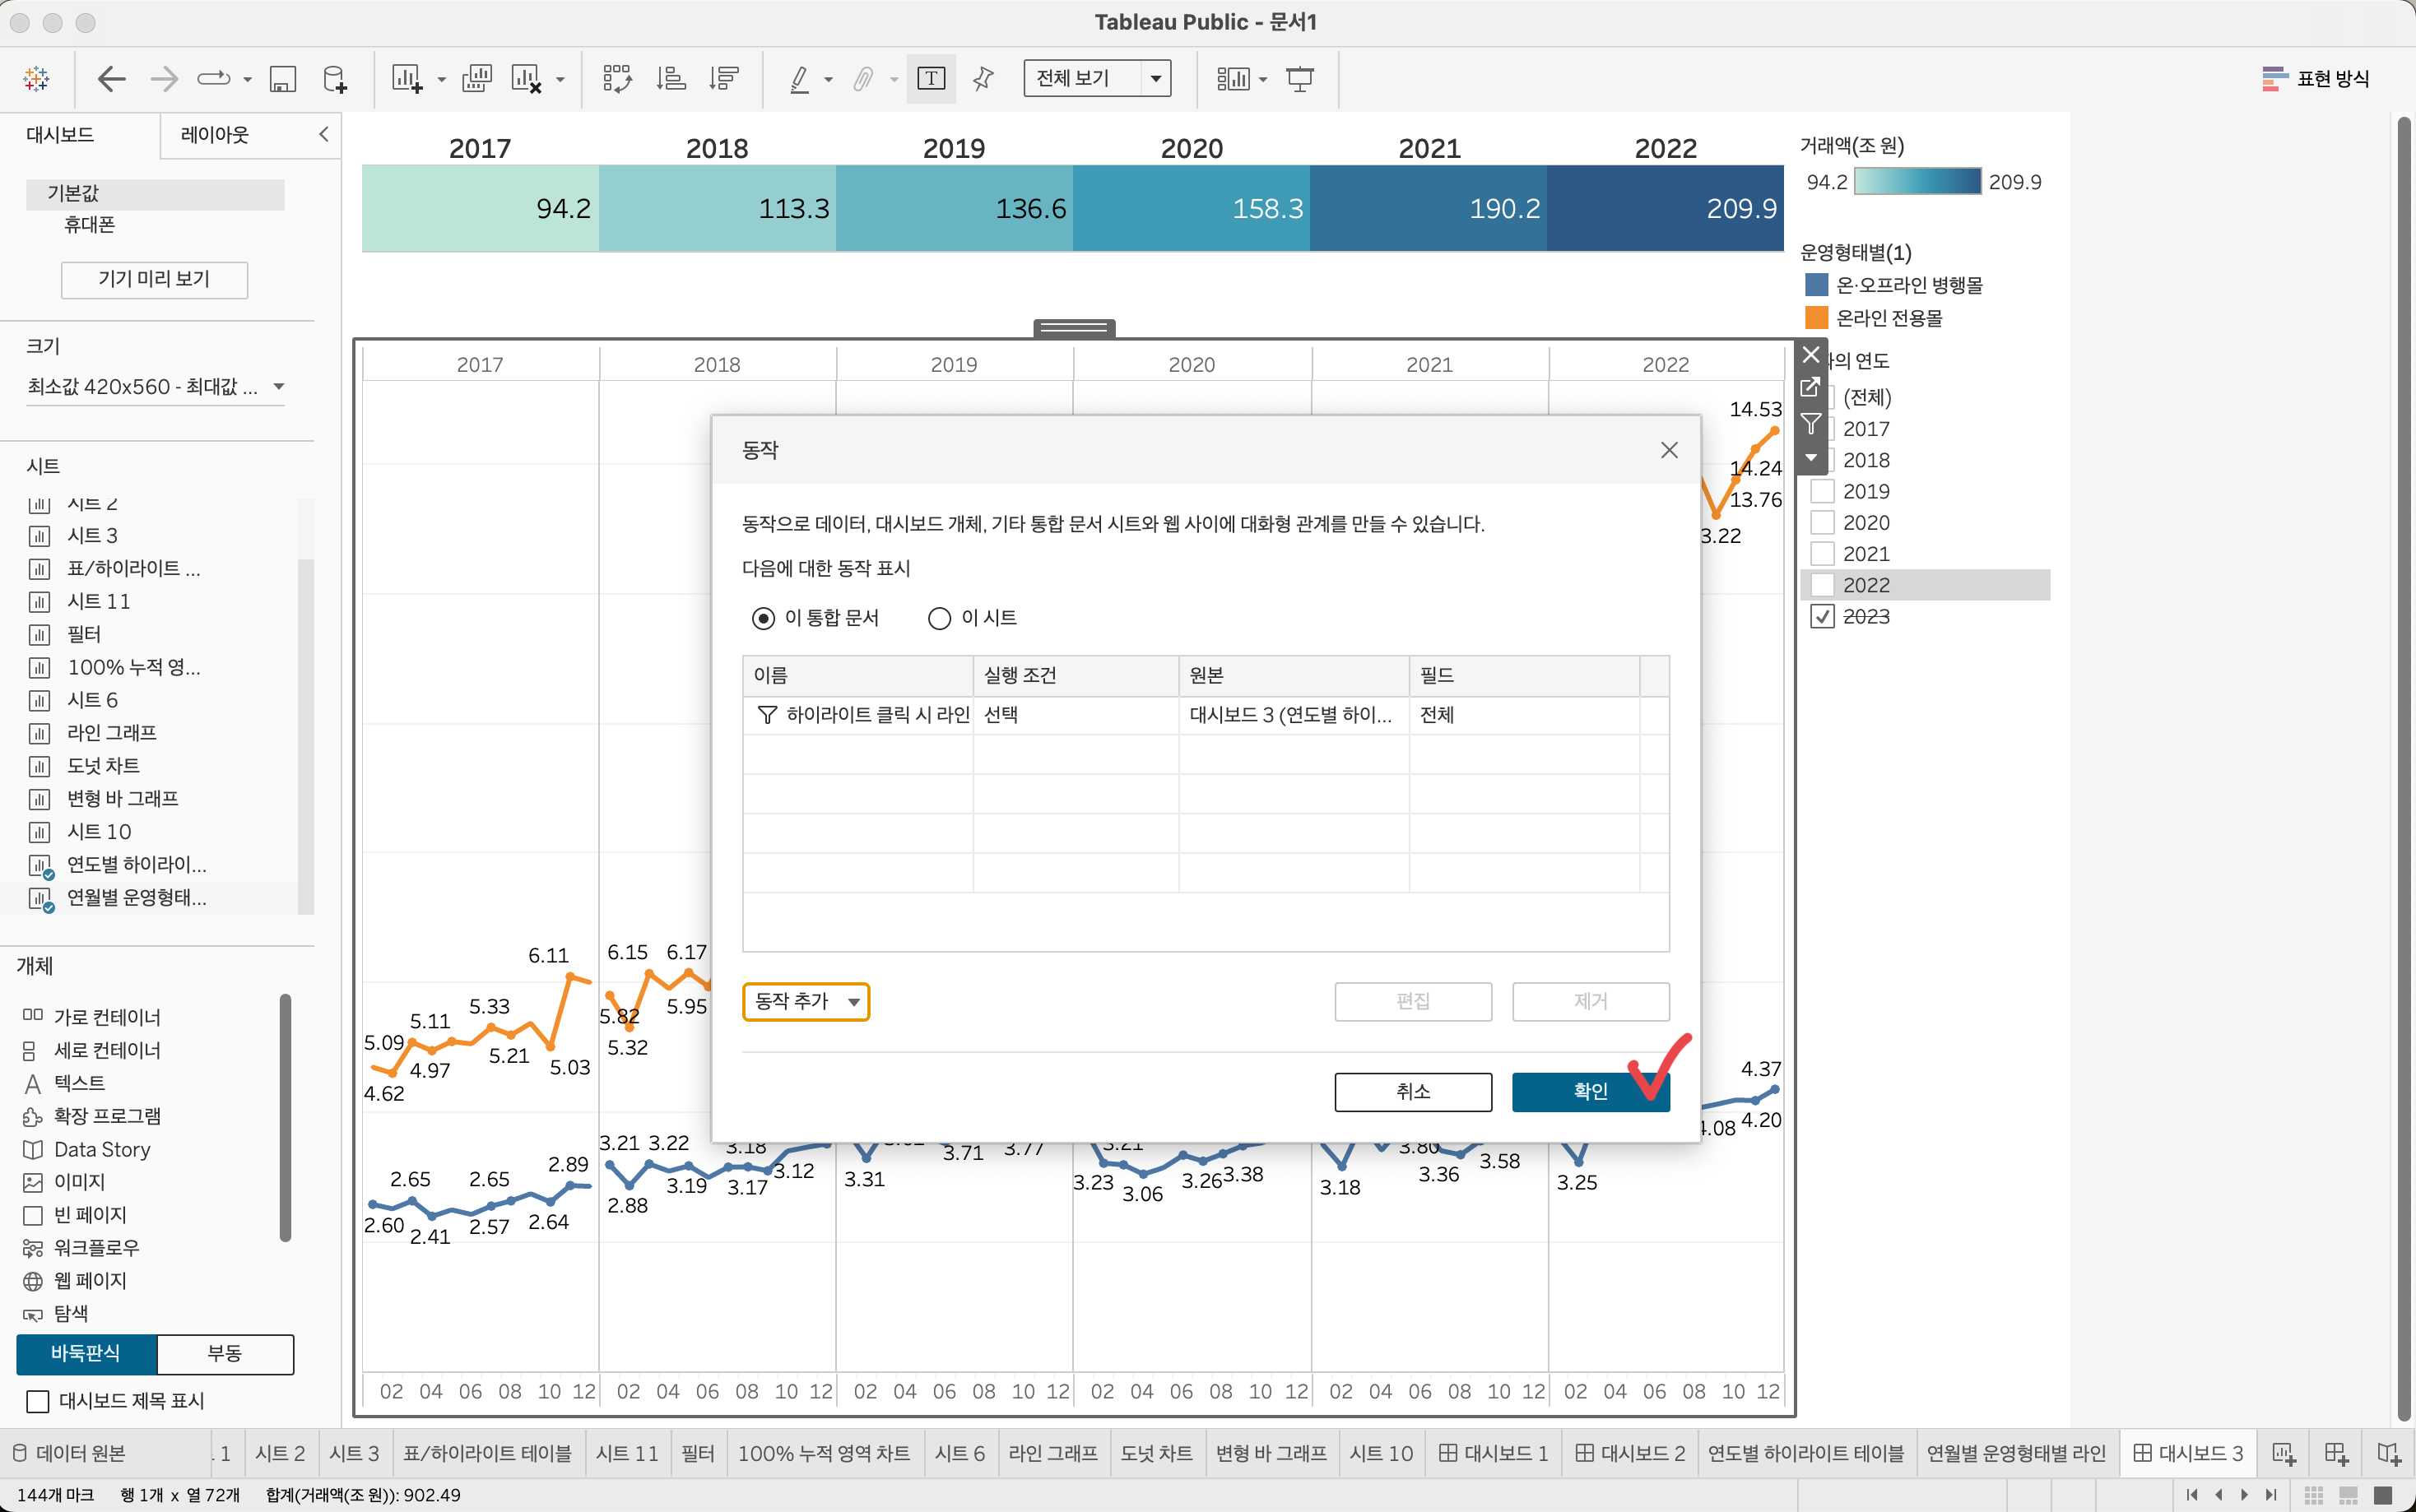Click the presentation mode icon
Screen dimensions: 2416x1512
coord(1299,79)
